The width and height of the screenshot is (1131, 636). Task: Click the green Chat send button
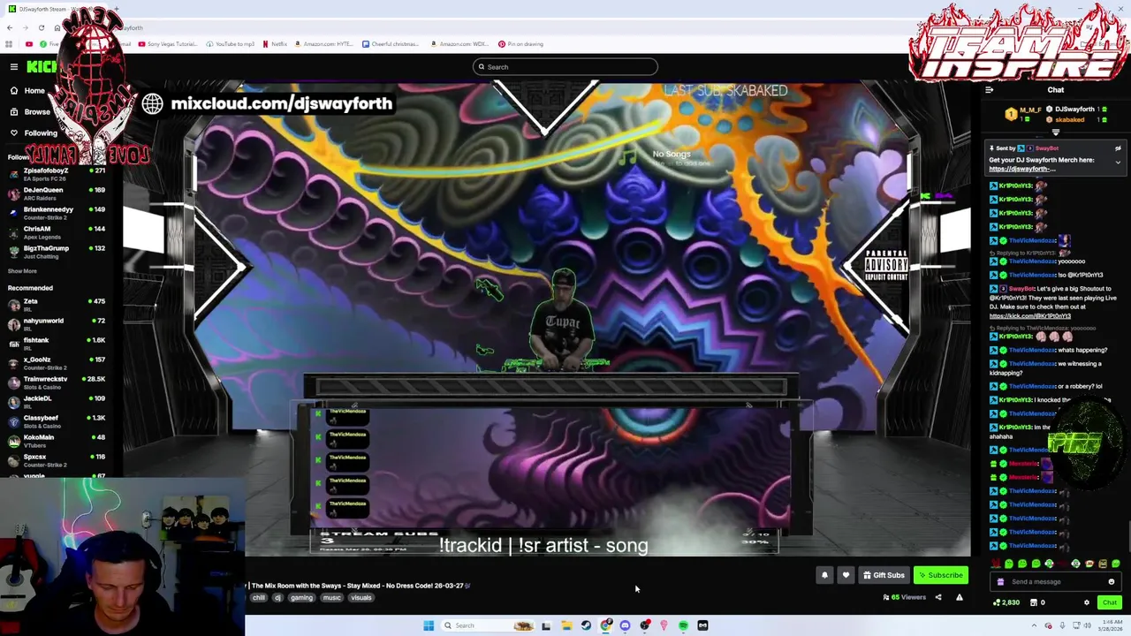click(1109, 602)
